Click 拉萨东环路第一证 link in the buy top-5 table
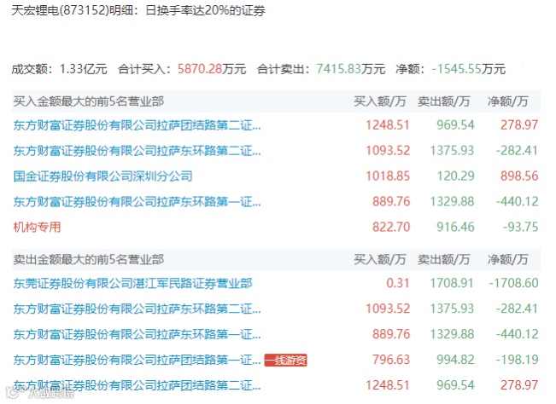Image resolution: width=556 pixels, height=404 pixels. 138,202
